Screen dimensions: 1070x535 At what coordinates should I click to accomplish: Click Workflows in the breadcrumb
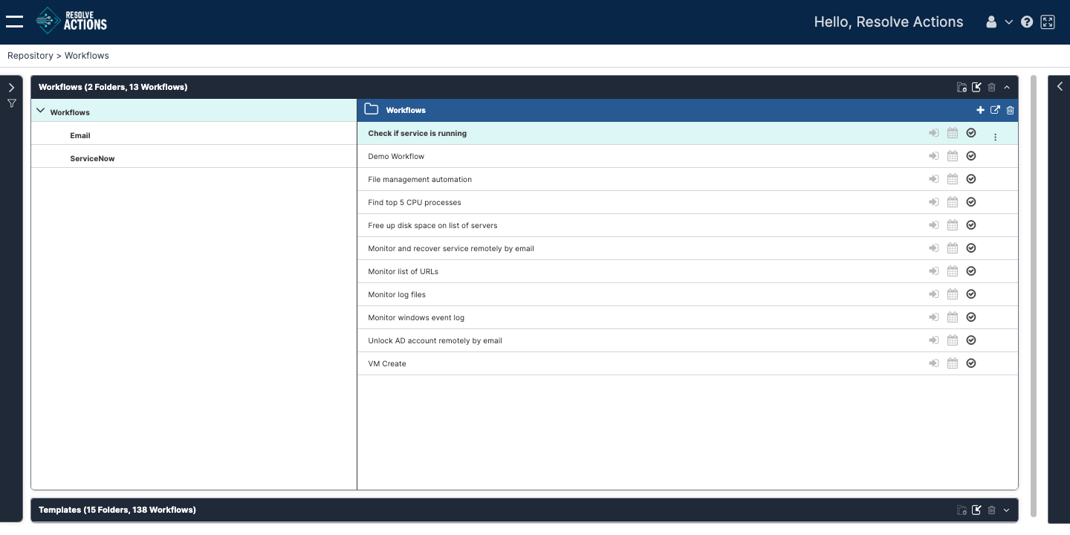tap(87, 56)
